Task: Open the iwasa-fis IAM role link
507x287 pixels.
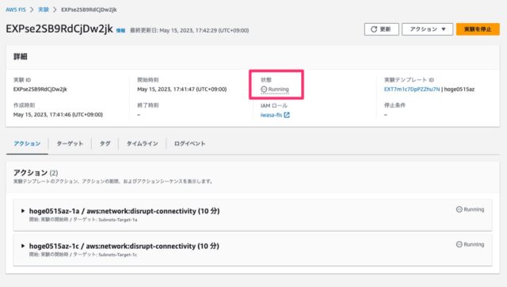Action: tap(271, 115)
